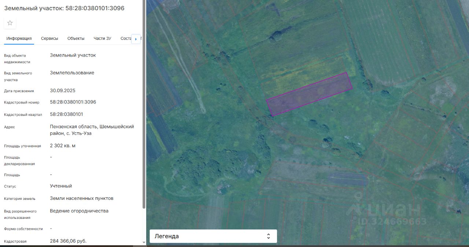Click the area value '2 302 кв. м'
This screenshot has height=247, width=469.
click(63, 145)
